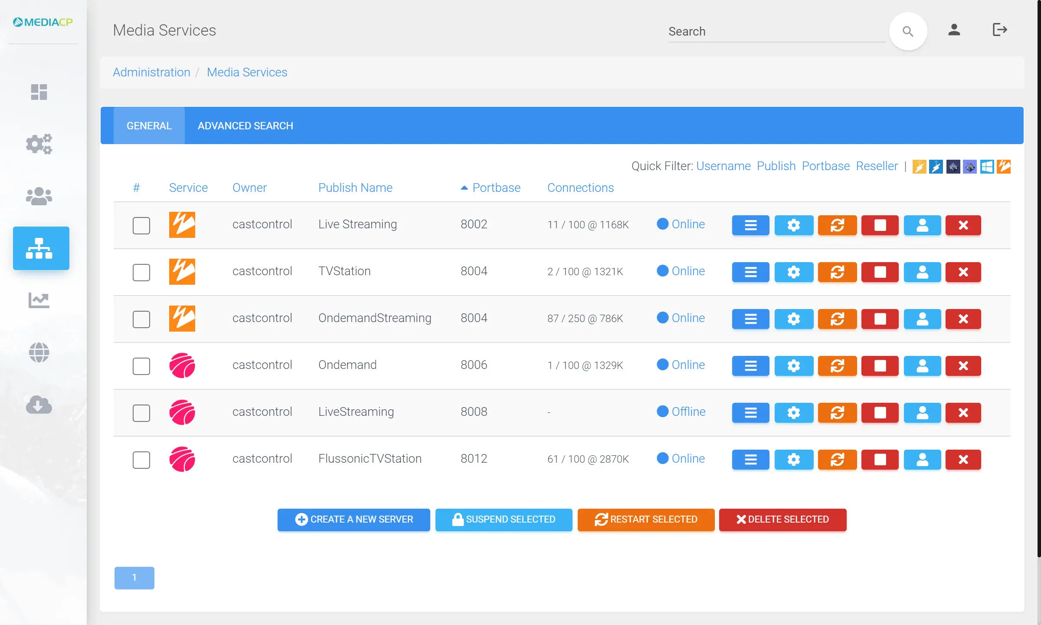The image size is (1041, 625).
Task: Switch to the Advanced Search tab
Action: [245, 125]
